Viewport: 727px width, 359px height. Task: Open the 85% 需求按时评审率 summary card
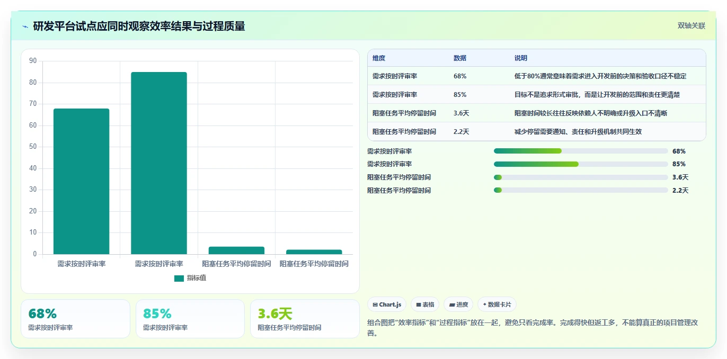point(190,319)
